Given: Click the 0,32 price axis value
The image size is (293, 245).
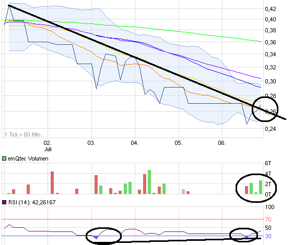Looking at the screenshot, I should tap(271, 67).
